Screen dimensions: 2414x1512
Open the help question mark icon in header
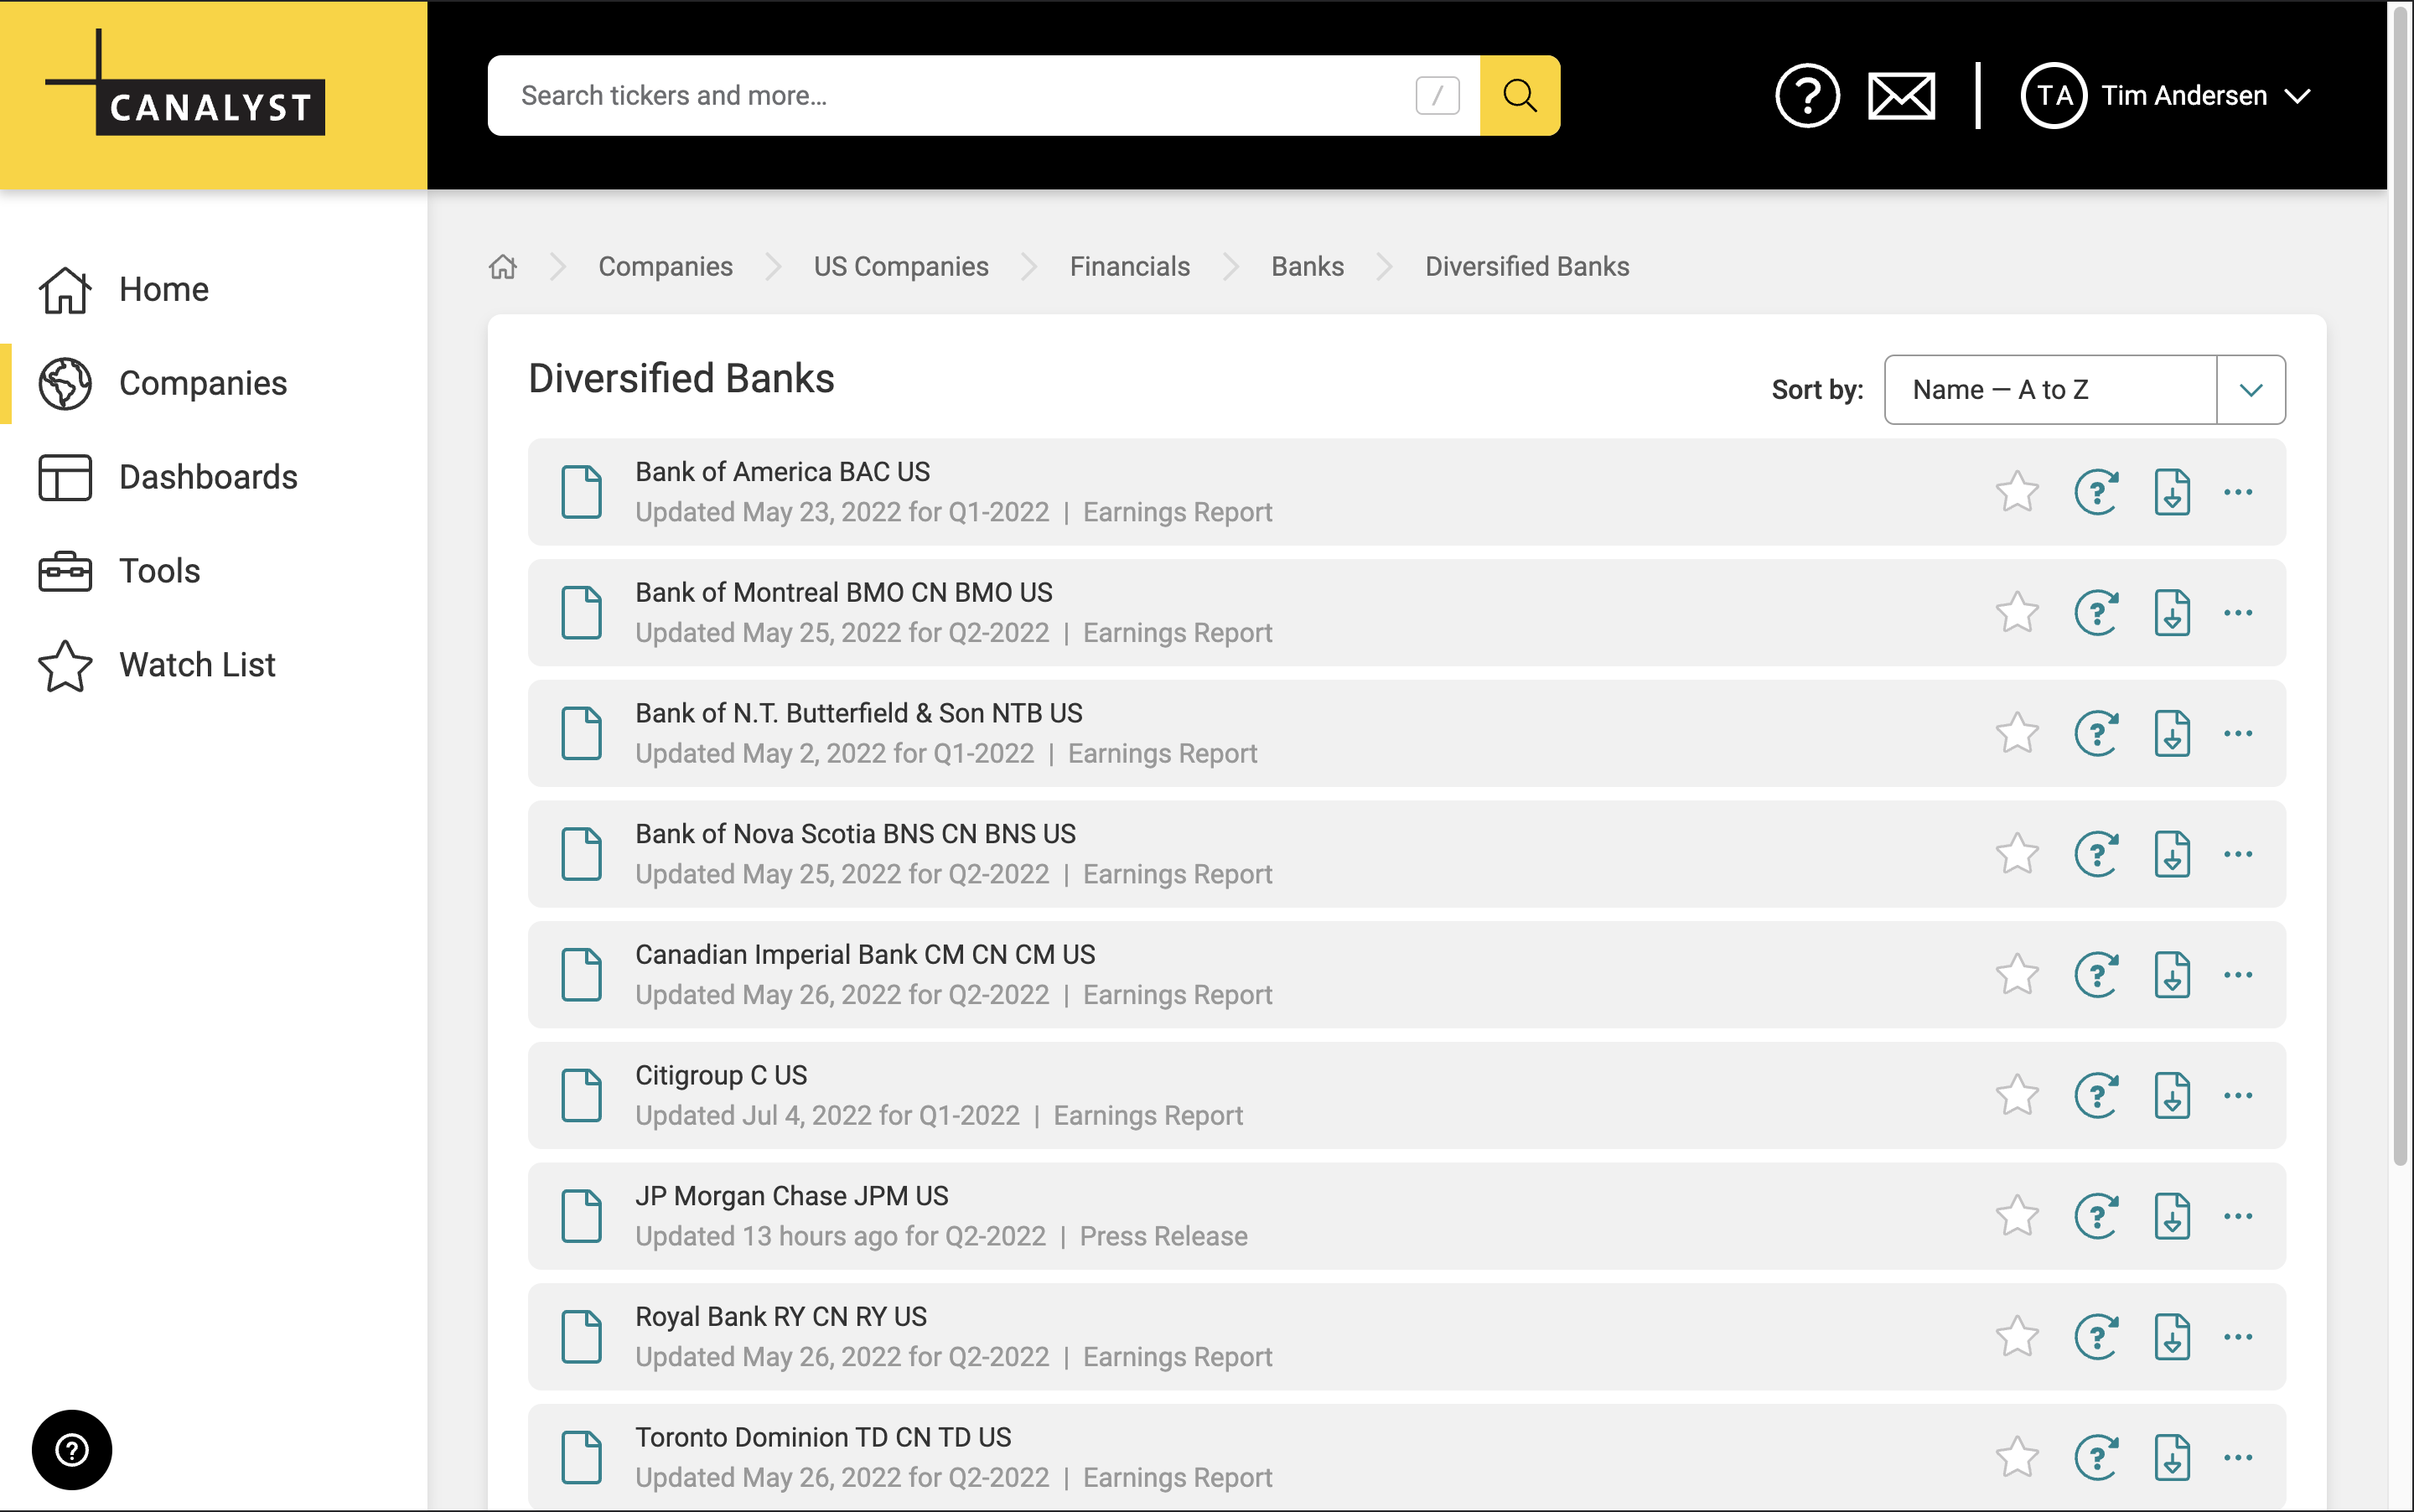click(1806, 96)
